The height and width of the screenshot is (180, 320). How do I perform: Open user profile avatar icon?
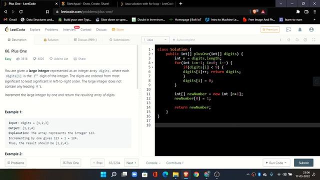click(x=311, y=29)
